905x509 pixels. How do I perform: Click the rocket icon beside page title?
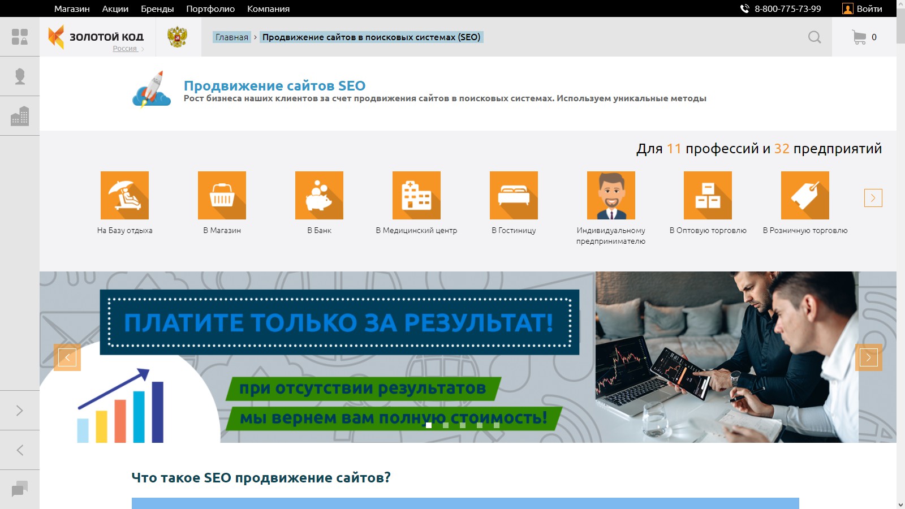click(x=152, y=89)
